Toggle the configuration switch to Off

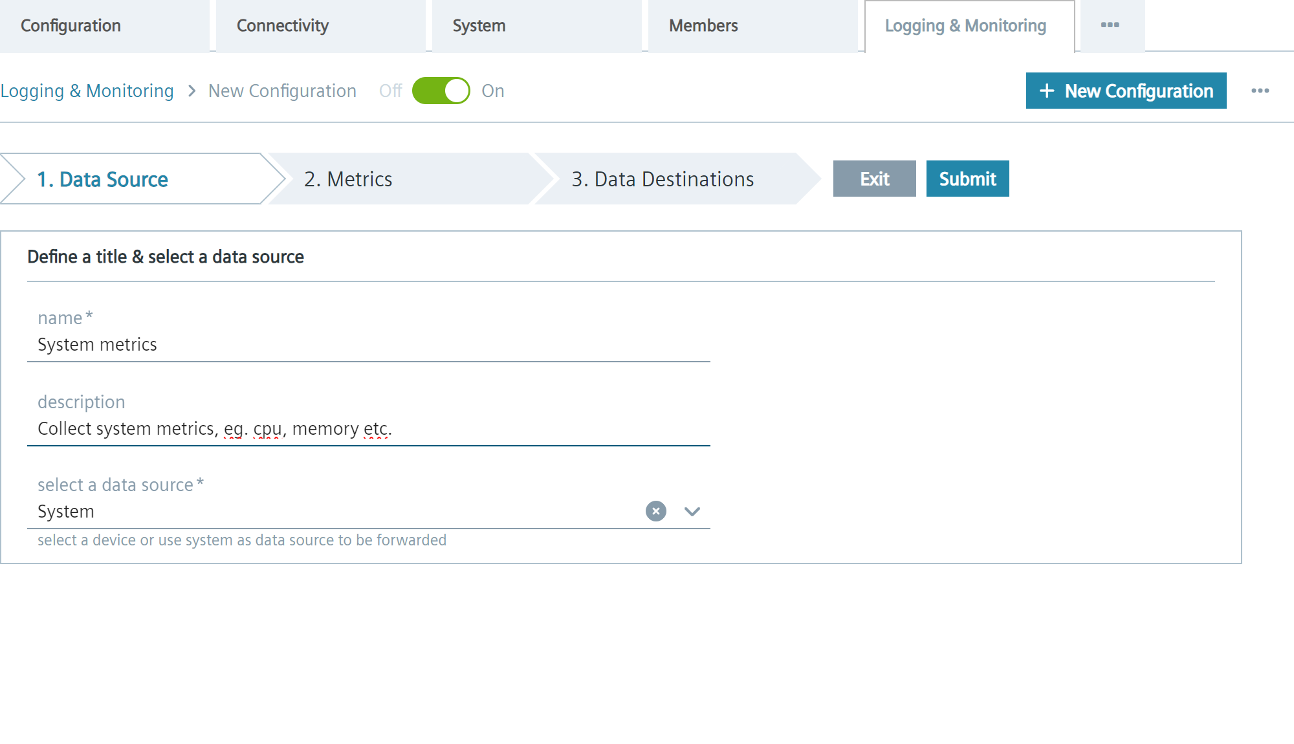(x=443, y=91)
